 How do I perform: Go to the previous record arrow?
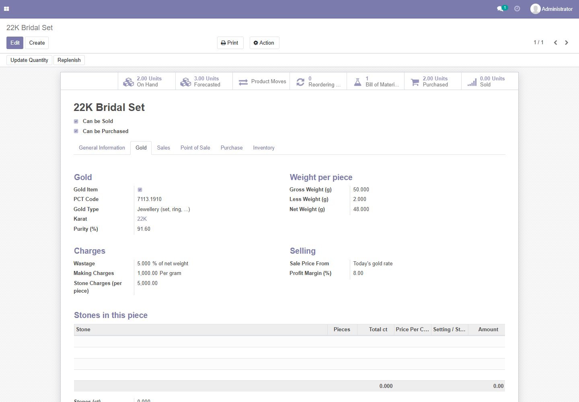pos(555,43)
